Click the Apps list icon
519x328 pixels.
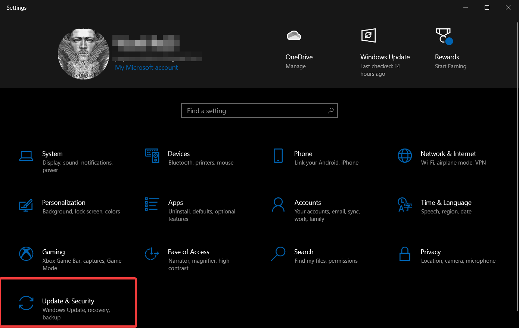coord(152,204)
